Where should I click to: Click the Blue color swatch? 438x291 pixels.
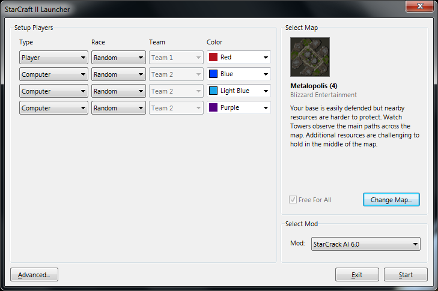tap(213, 74)
